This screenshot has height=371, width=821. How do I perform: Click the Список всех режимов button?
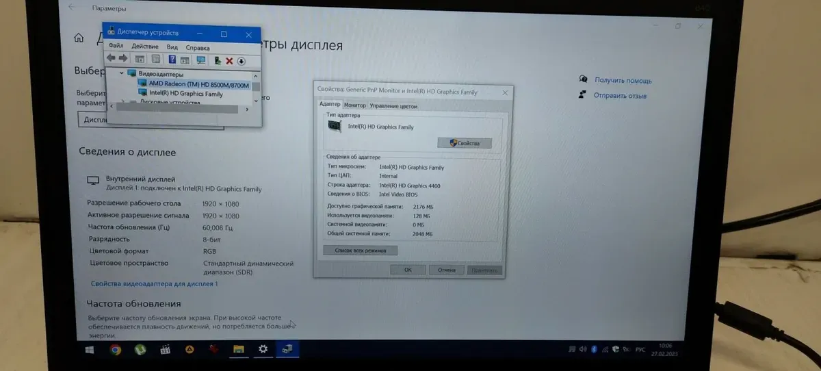[360, 251]
